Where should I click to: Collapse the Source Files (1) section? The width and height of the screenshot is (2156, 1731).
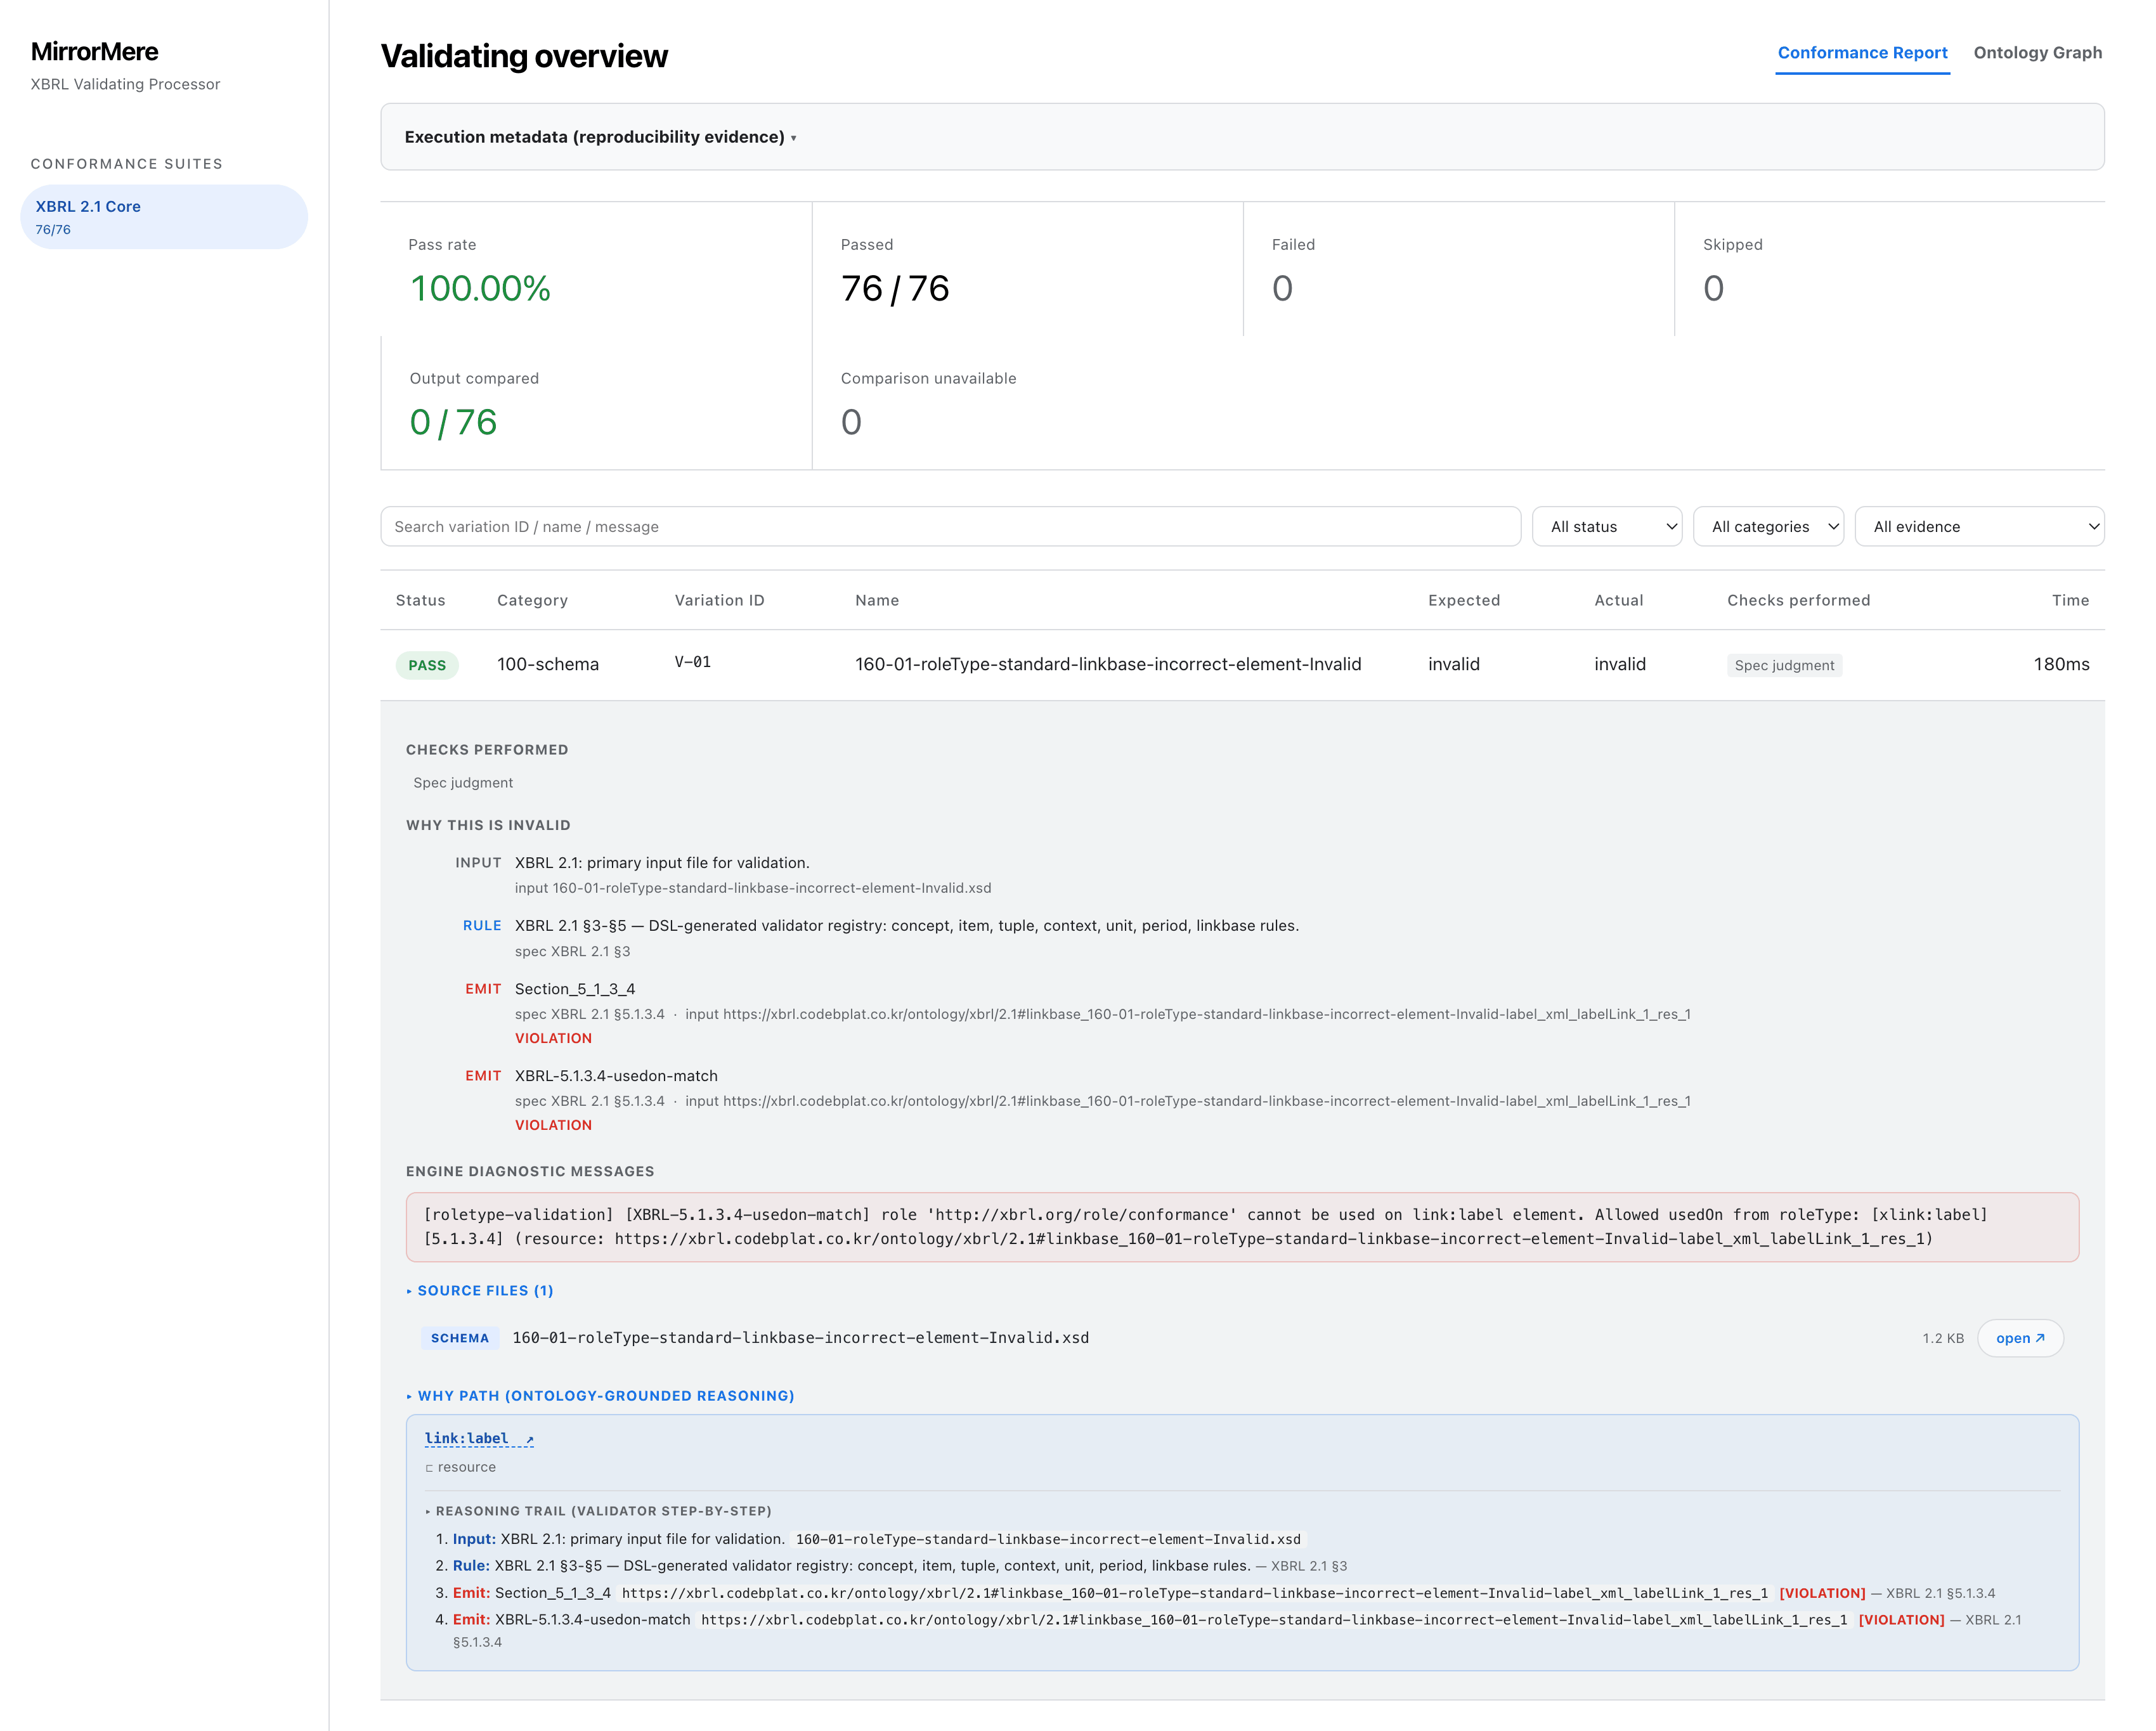coord(480,1291)
